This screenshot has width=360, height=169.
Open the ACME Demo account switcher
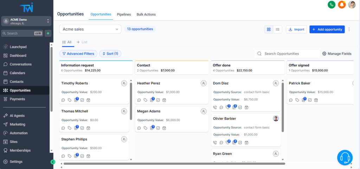coord(26,21)
